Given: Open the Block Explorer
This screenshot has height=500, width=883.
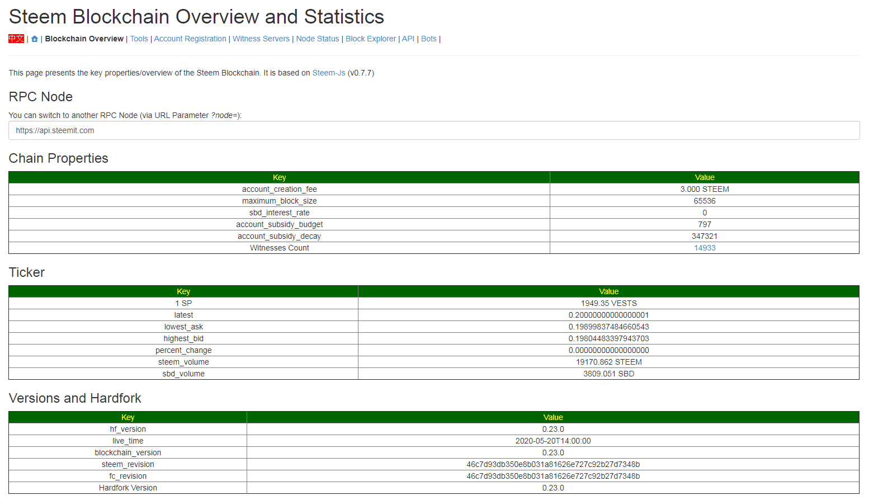Looking at the screenshot, I should [x=371, y=39].
